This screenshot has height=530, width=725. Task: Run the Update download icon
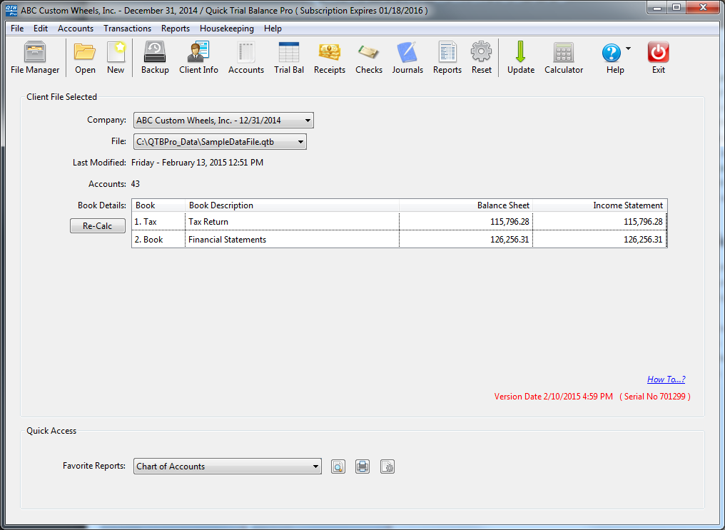521,57
